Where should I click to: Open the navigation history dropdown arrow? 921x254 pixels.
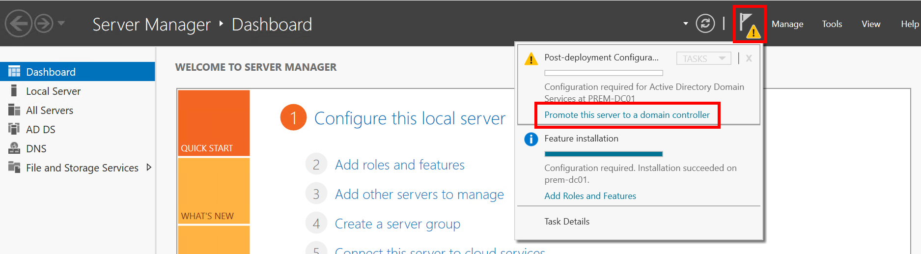(x=61, y=23)
